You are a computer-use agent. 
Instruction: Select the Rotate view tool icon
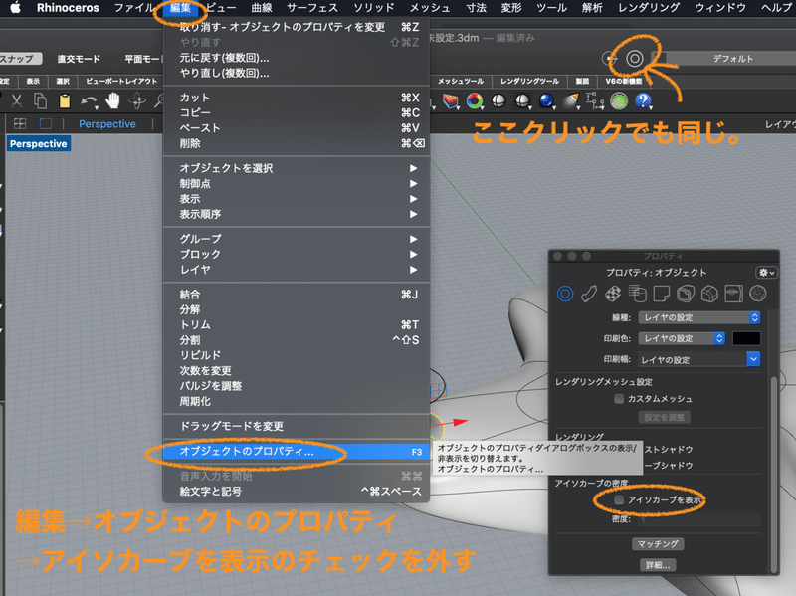click(x=137, y=101)
